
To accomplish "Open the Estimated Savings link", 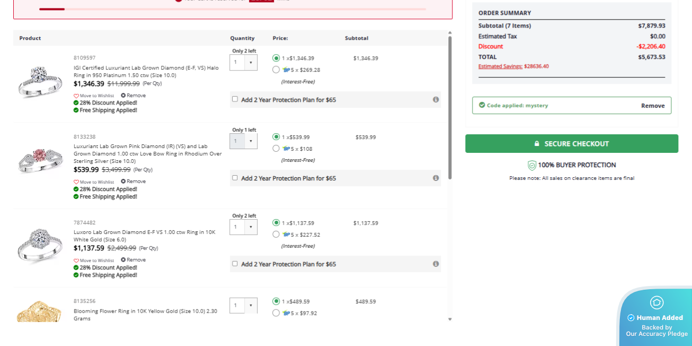I will [x=500, y=66].
